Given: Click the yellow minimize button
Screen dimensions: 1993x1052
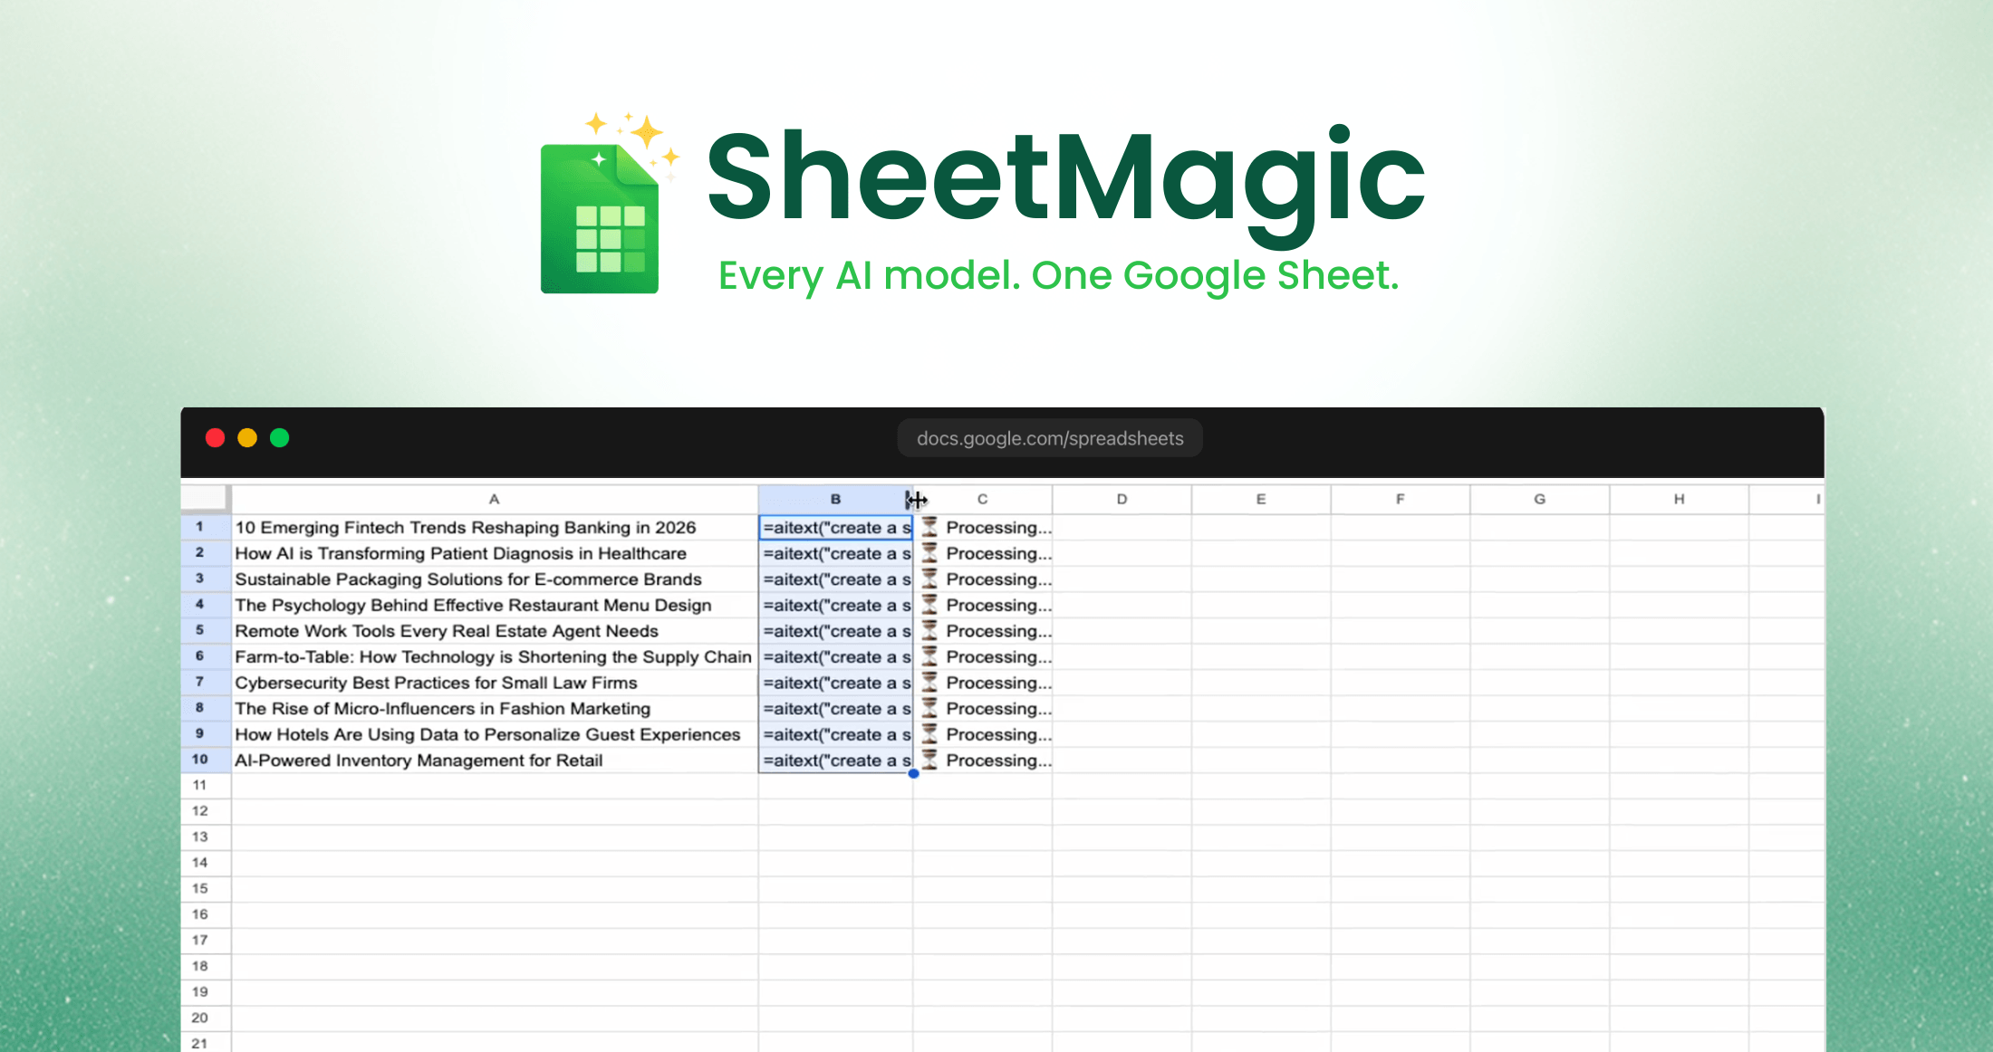Looking at the screenshot, I should click(x=247, y=438).
